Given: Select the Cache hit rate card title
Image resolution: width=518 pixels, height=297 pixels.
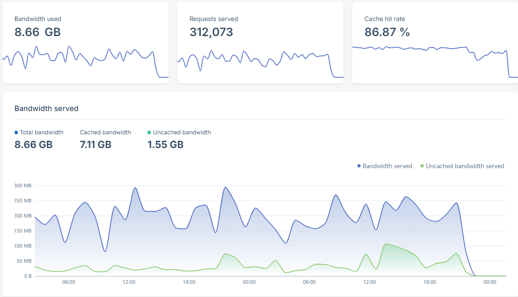Looking at the screenshot, I should [385, 19].
